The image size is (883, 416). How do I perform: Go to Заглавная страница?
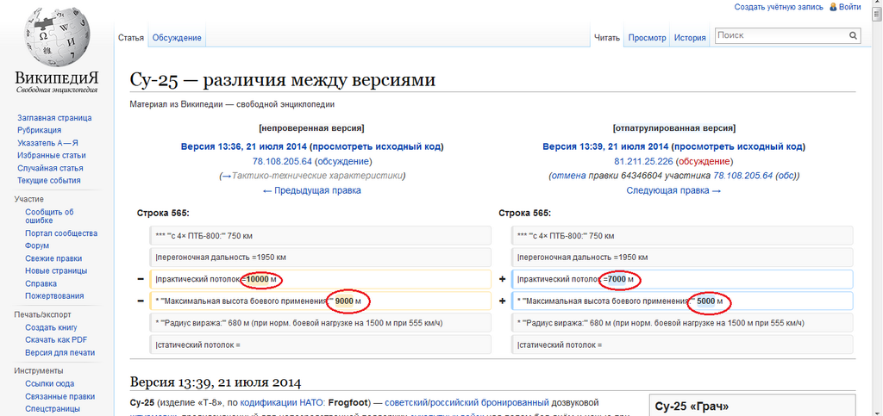tap(54, 118)
